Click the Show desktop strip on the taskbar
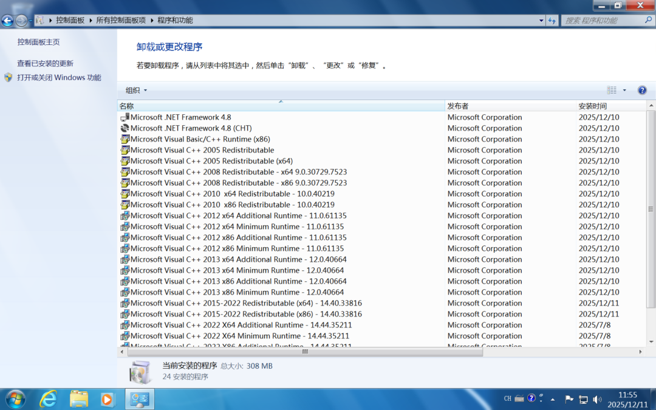 coord(654,400)
